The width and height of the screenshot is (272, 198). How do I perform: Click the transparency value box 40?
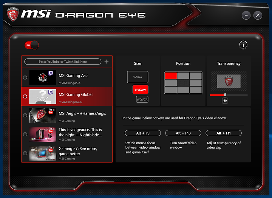(225, 101)
